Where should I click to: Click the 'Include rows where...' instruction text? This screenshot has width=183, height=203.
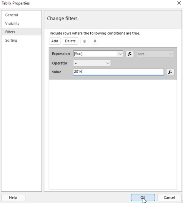pos(95,33)
